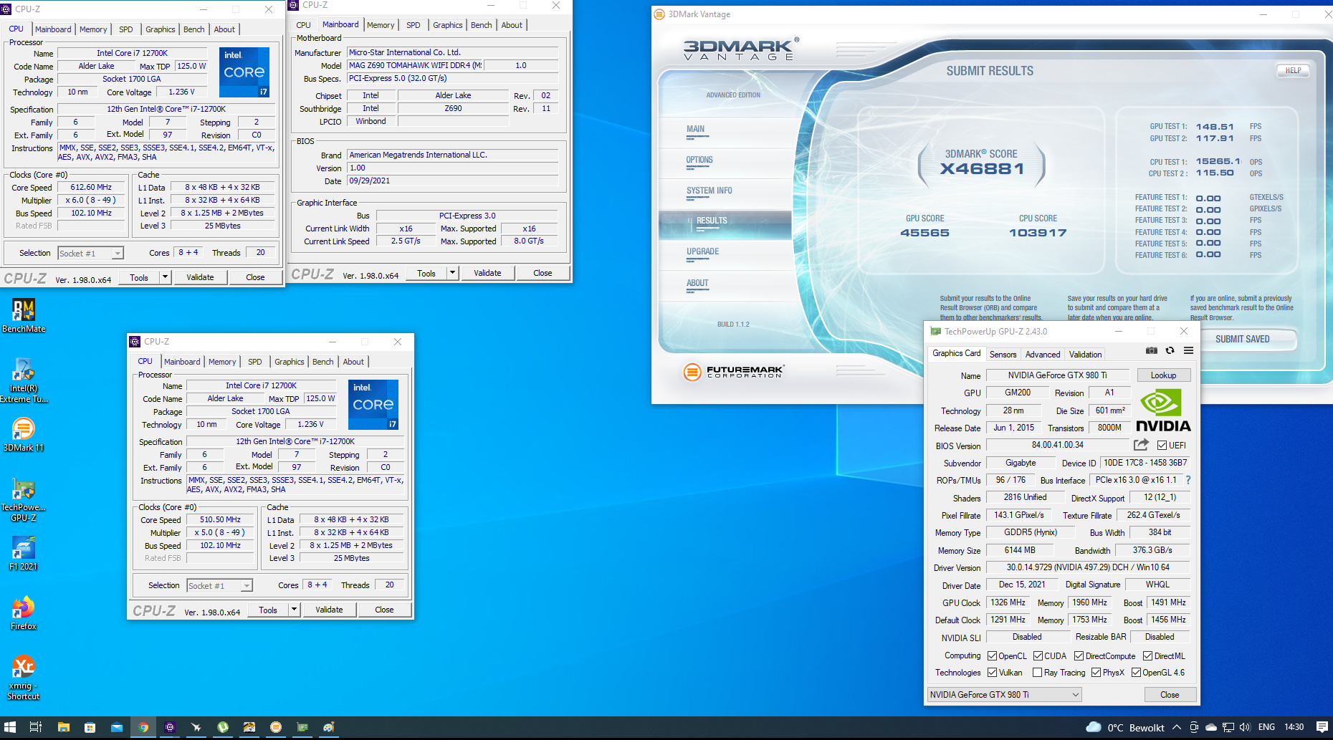This screenshot has height=740, width=1333.
Task: Open the GPU selection dropdown in GPU-Z
Action: click(x=1004, y=694)
